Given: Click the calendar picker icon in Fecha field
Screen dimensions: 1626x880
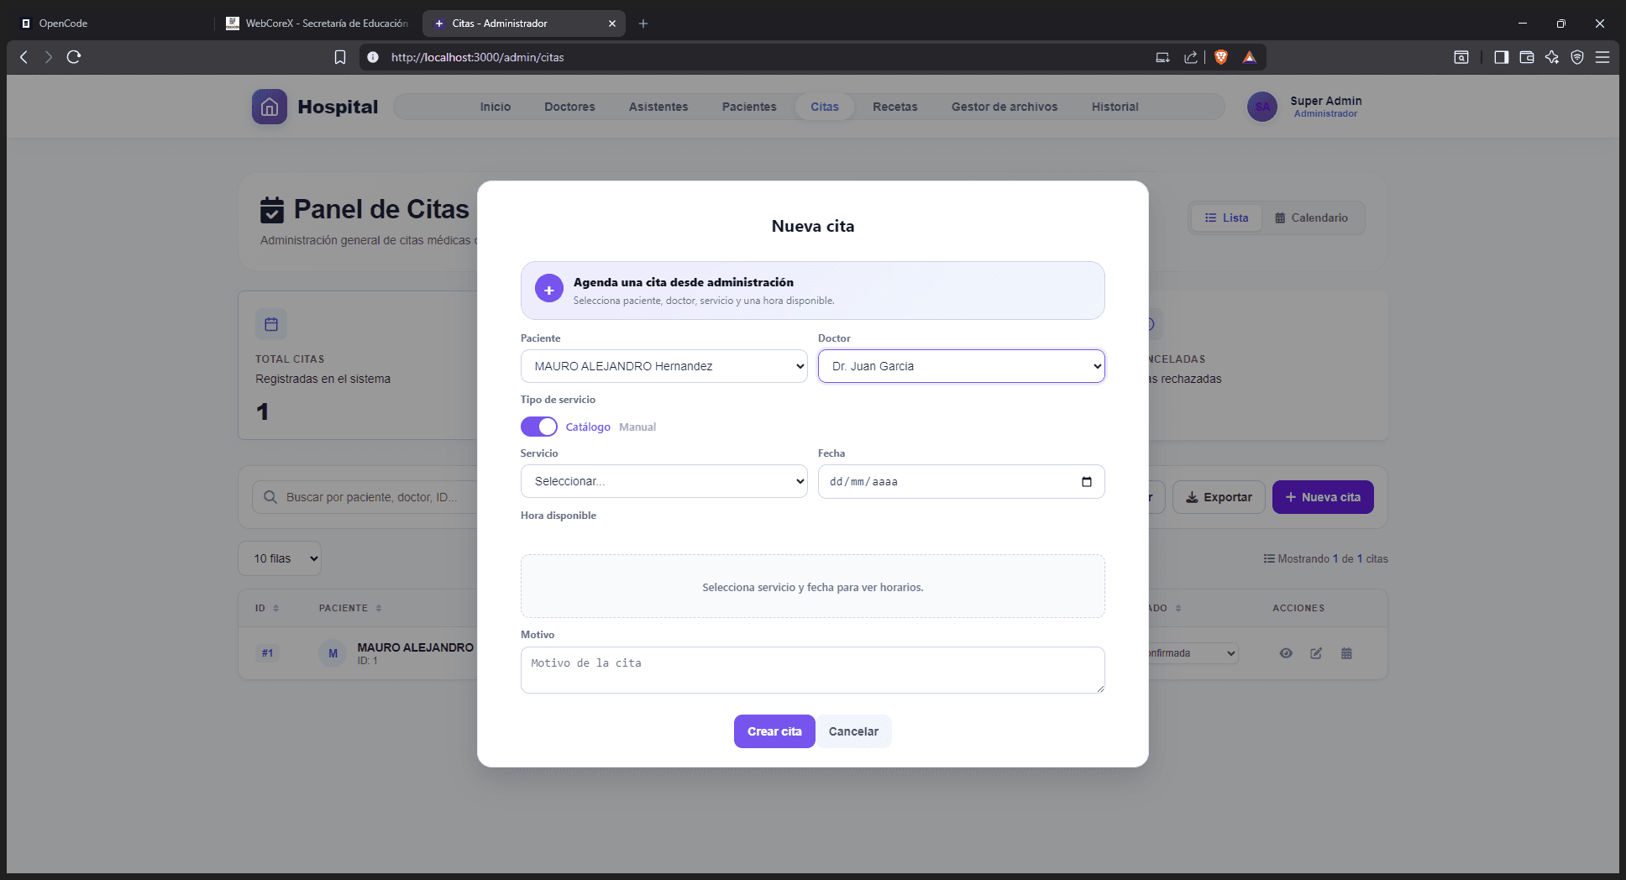Looking at the screenshot, I should click(x=1087, y=482).
